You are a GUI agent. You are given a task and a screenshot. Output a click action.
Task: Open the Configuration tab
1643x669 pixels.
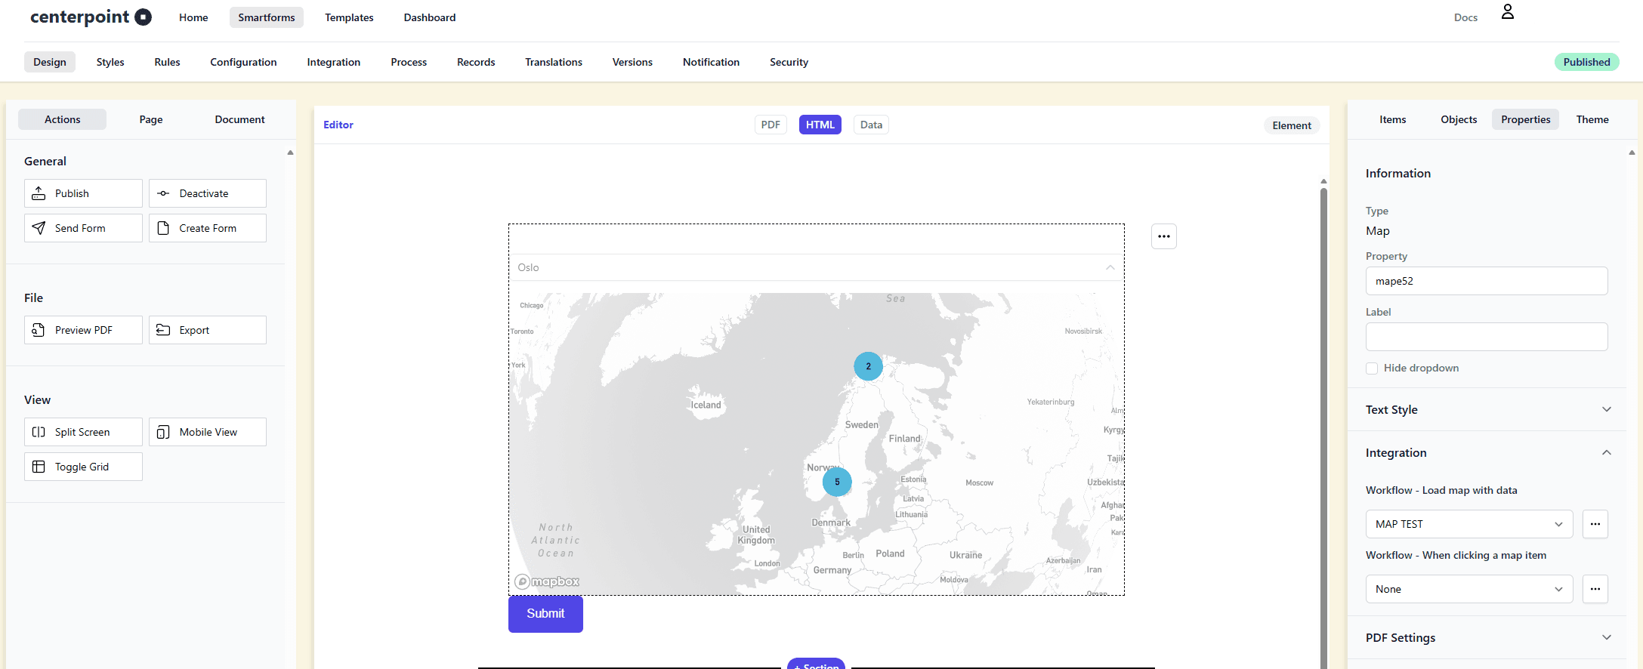[x=243, y=62]
